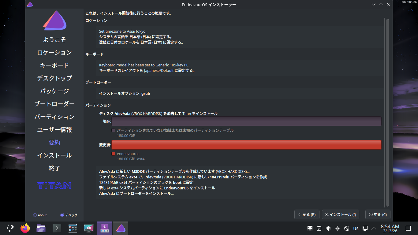This screenshot has height=235, width=418.
Task: Open the volume control in system tray
Action: tap(328, 228)
